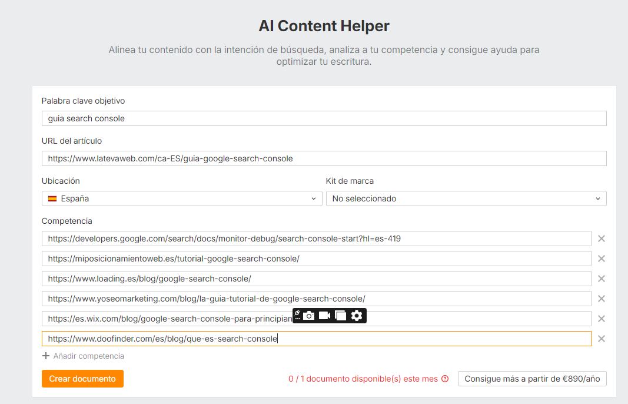This screenshot has height=404, width=628.
Task: Open the settings gear in the capture toolbar
Action: tap(357, 316)
